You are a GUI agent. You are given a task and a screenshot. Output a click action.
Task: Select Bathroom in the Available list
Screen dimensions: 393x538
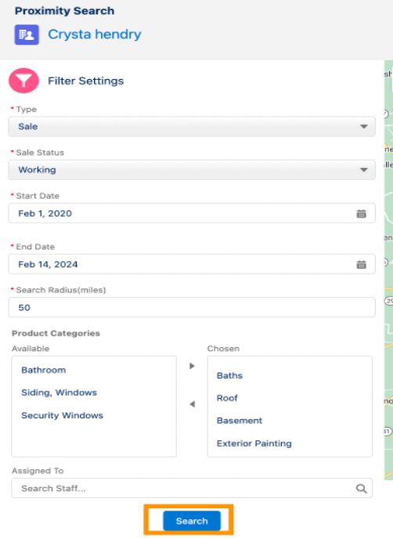44,370
